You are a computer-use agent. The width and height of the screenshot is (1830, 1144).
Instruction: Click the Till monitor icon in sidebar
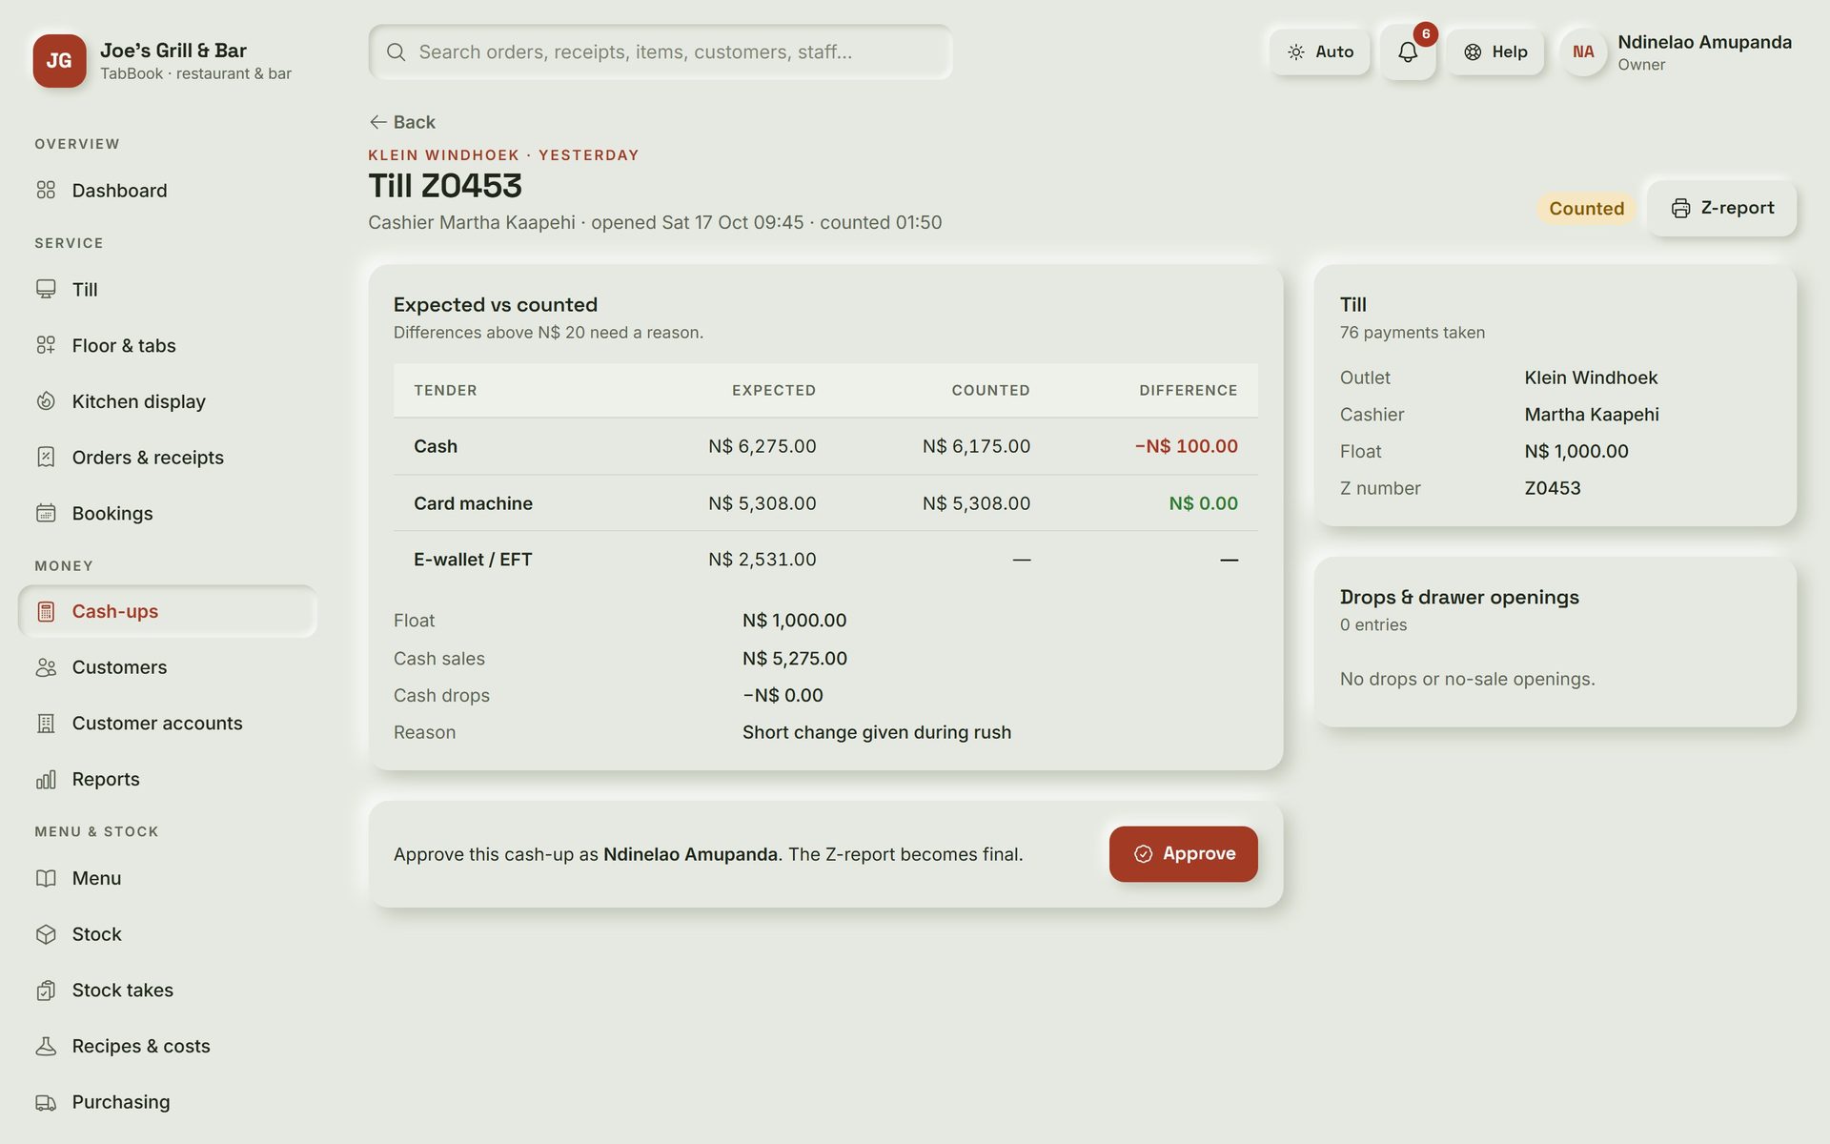[x=46, y=289]
